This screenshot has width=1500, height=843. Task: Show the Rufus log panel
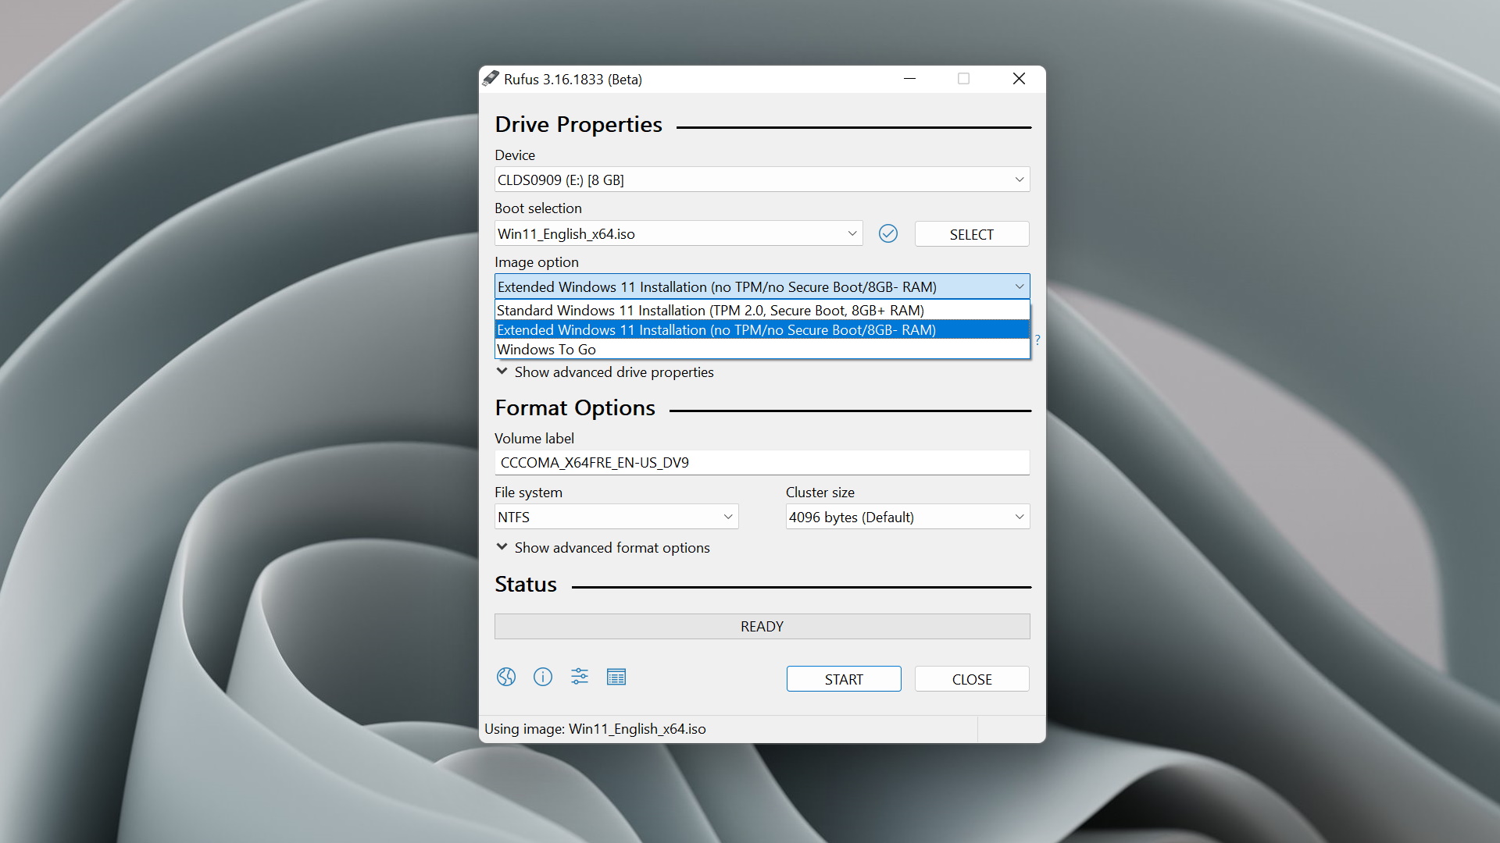coord(616,677)
